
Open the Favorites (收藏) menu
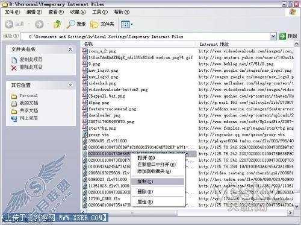point(78,12)
